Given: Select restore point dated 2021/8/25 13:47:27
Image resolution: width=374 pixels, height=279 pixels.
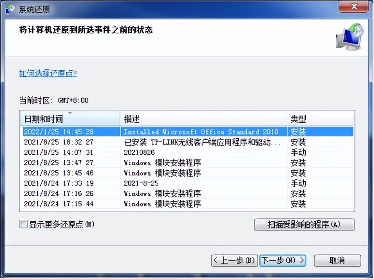Looking at the screenshot, I should pyautogui.click(x=135, y=163).
